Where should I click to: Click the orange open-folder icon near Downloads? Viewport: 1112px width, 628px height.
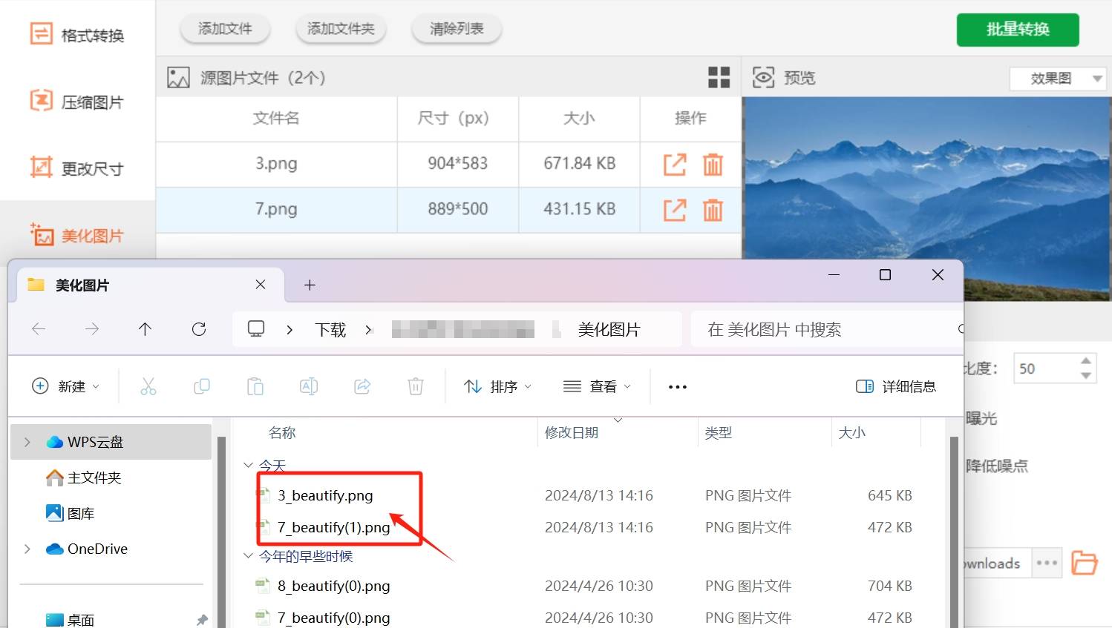[x=1085, y=563]
